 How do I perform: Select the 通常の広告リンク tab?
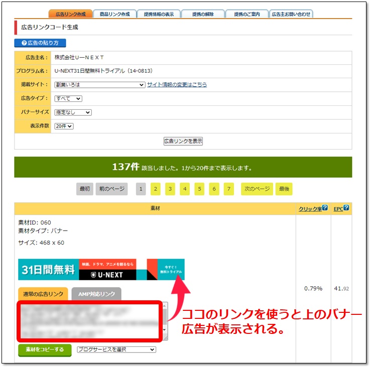pyautogui.click(x=43, y=294)
